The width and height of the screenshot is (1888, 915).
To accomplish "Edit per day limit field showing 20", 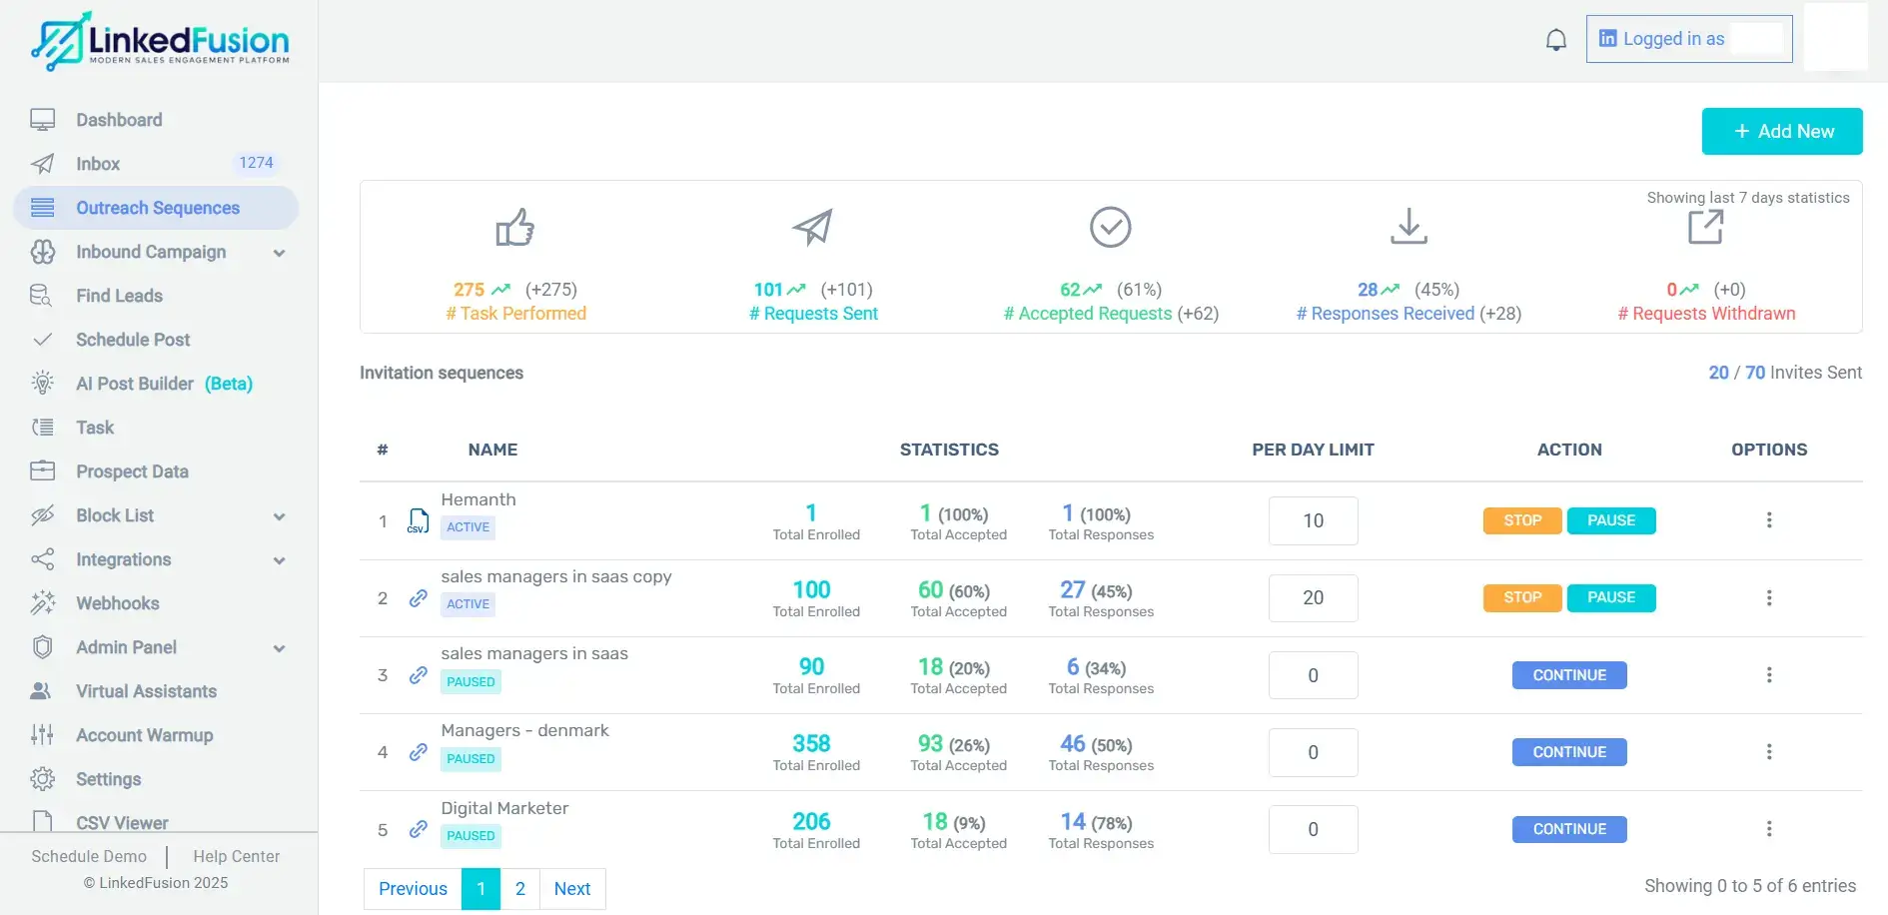I will 1313,597.
